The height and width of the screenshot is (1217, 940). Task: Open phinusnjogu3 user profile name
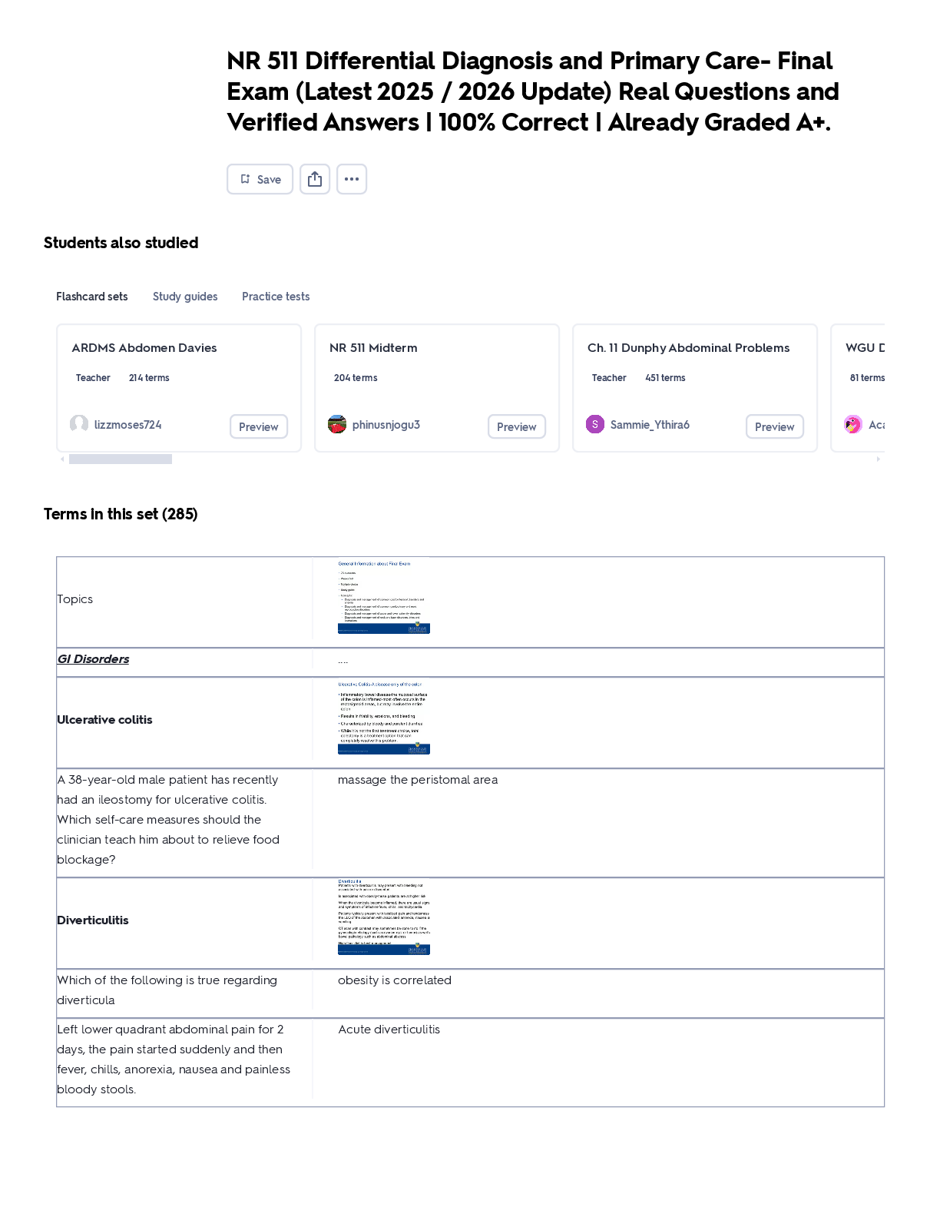[x=386, y=425]
